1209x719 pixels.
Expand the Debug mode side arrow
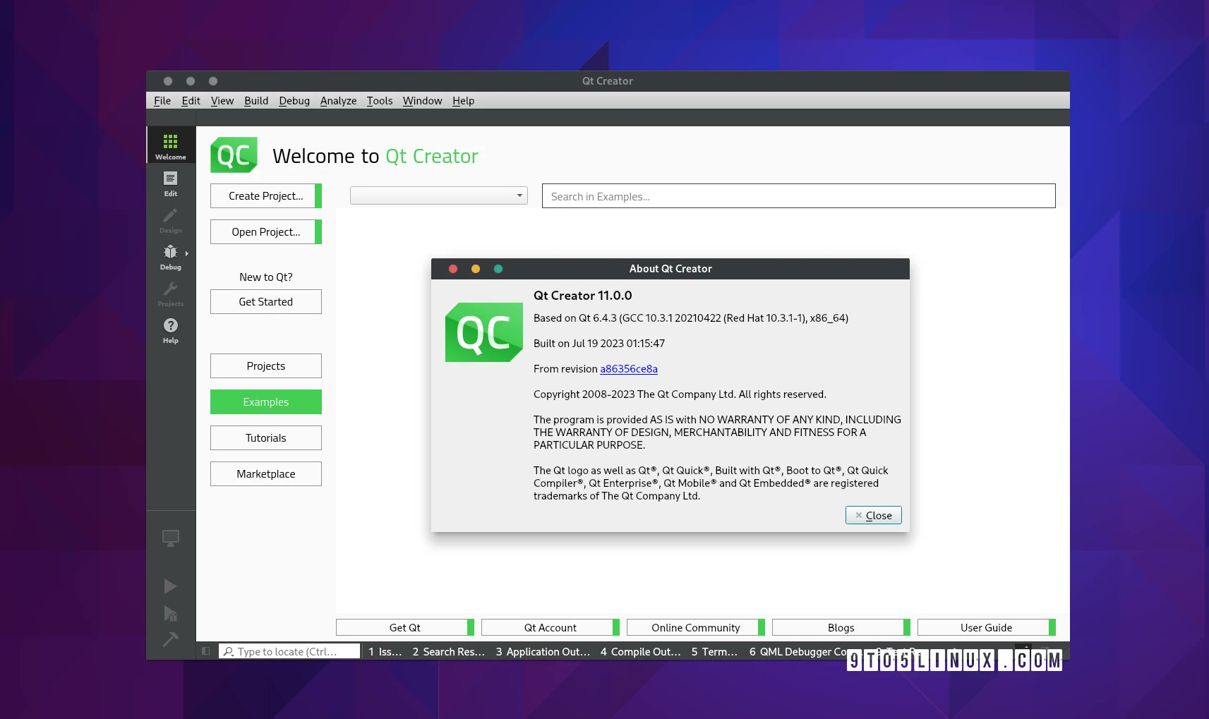pos(187,253)
